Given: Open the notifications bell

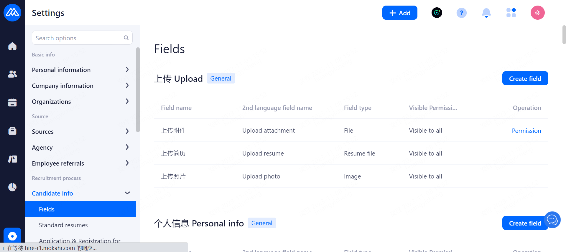Looking at the screenshot, I should (486, 13).
